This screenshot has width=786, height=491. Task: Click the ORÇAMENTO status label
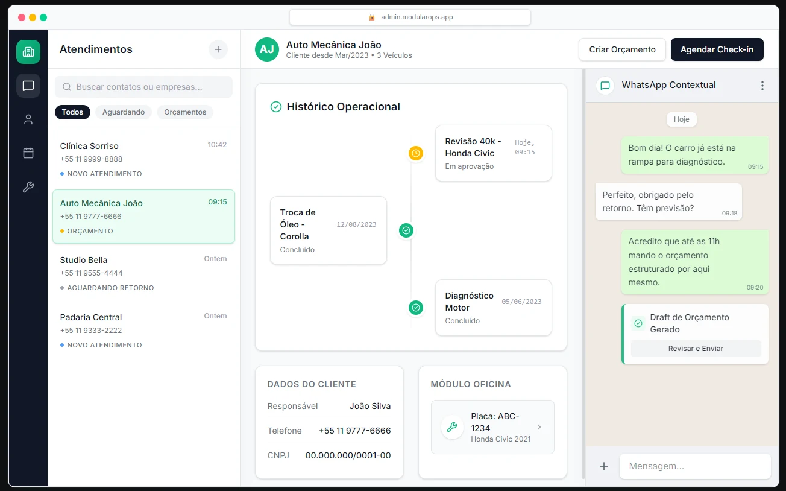(x=90, y=231)
